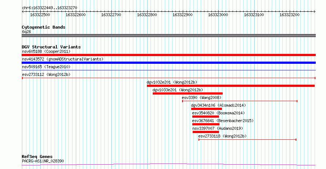The width and height of the screenshot is (326, 169).
Task: Select the dgv1032e201 (Wong2012b) red bar
Action: coord(231,86)
